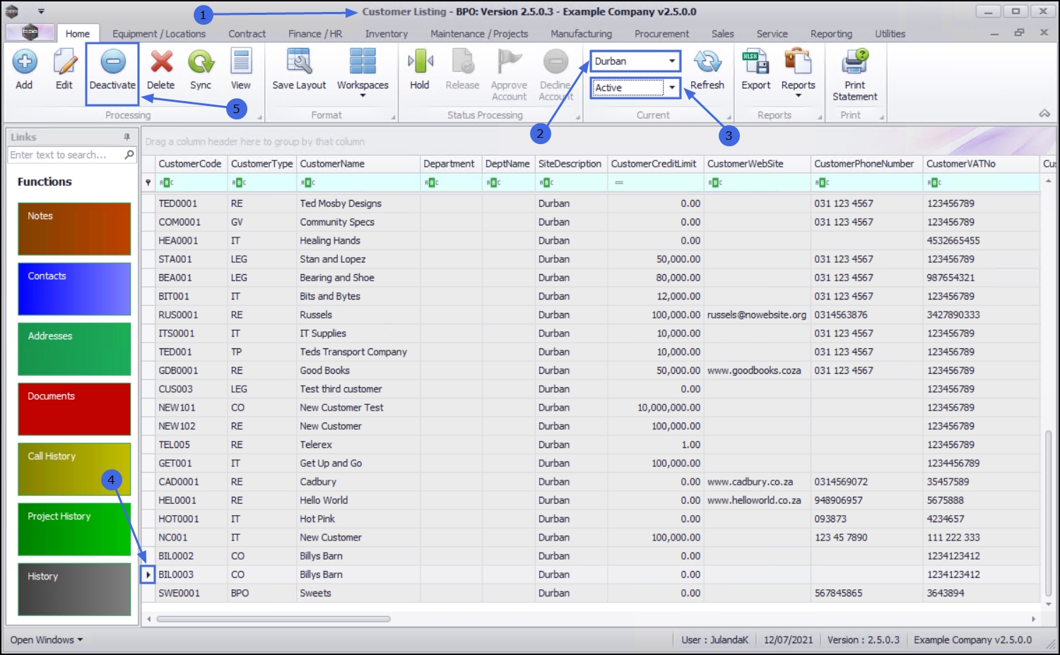Click the filter icon under CustomerName
Viewport: 1060px width, 655px height.
[308, 183]
